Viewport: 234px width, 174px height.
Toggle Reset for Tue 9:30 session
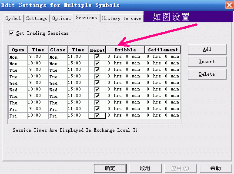97,70
